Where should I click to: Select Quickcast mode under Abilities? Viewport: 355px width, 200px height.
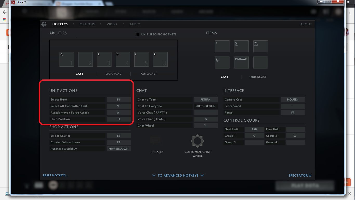(114, 74)
